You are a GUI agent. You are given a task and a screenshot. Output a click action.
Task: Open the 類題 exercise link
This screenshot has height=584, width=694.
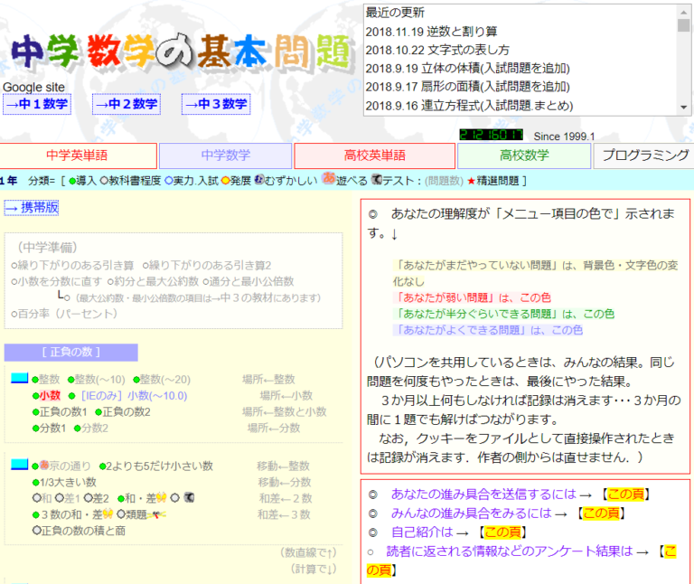coord(136,514)
